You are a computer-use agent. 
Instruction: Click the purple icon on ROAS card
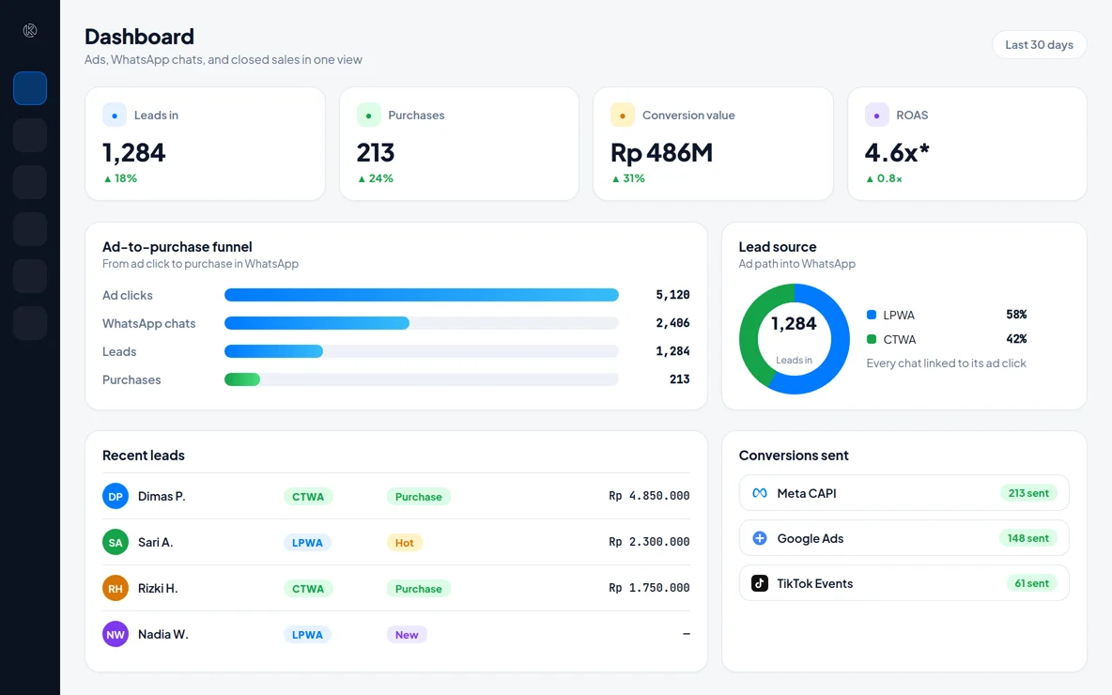pos(876,115)
